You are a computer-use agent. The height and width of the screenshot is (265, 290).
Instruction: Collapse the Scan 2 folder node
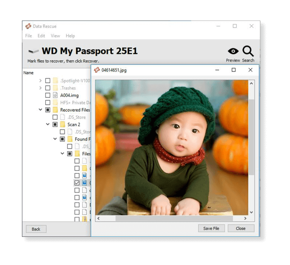point(48,124)
